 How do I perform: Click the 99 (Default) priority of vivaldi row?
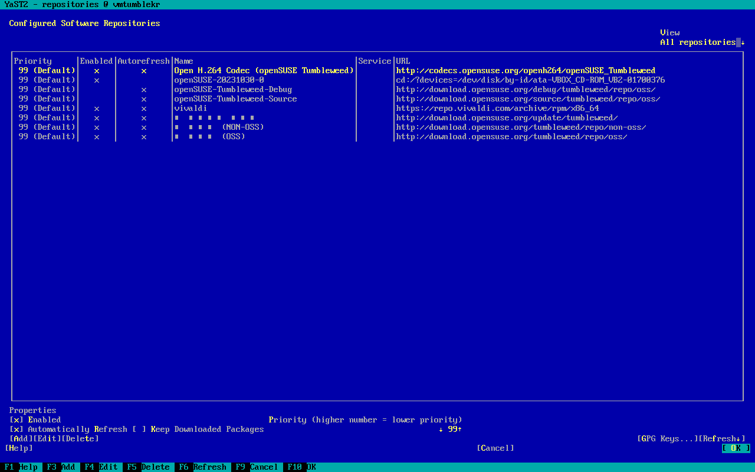click(x=47, y=109)
